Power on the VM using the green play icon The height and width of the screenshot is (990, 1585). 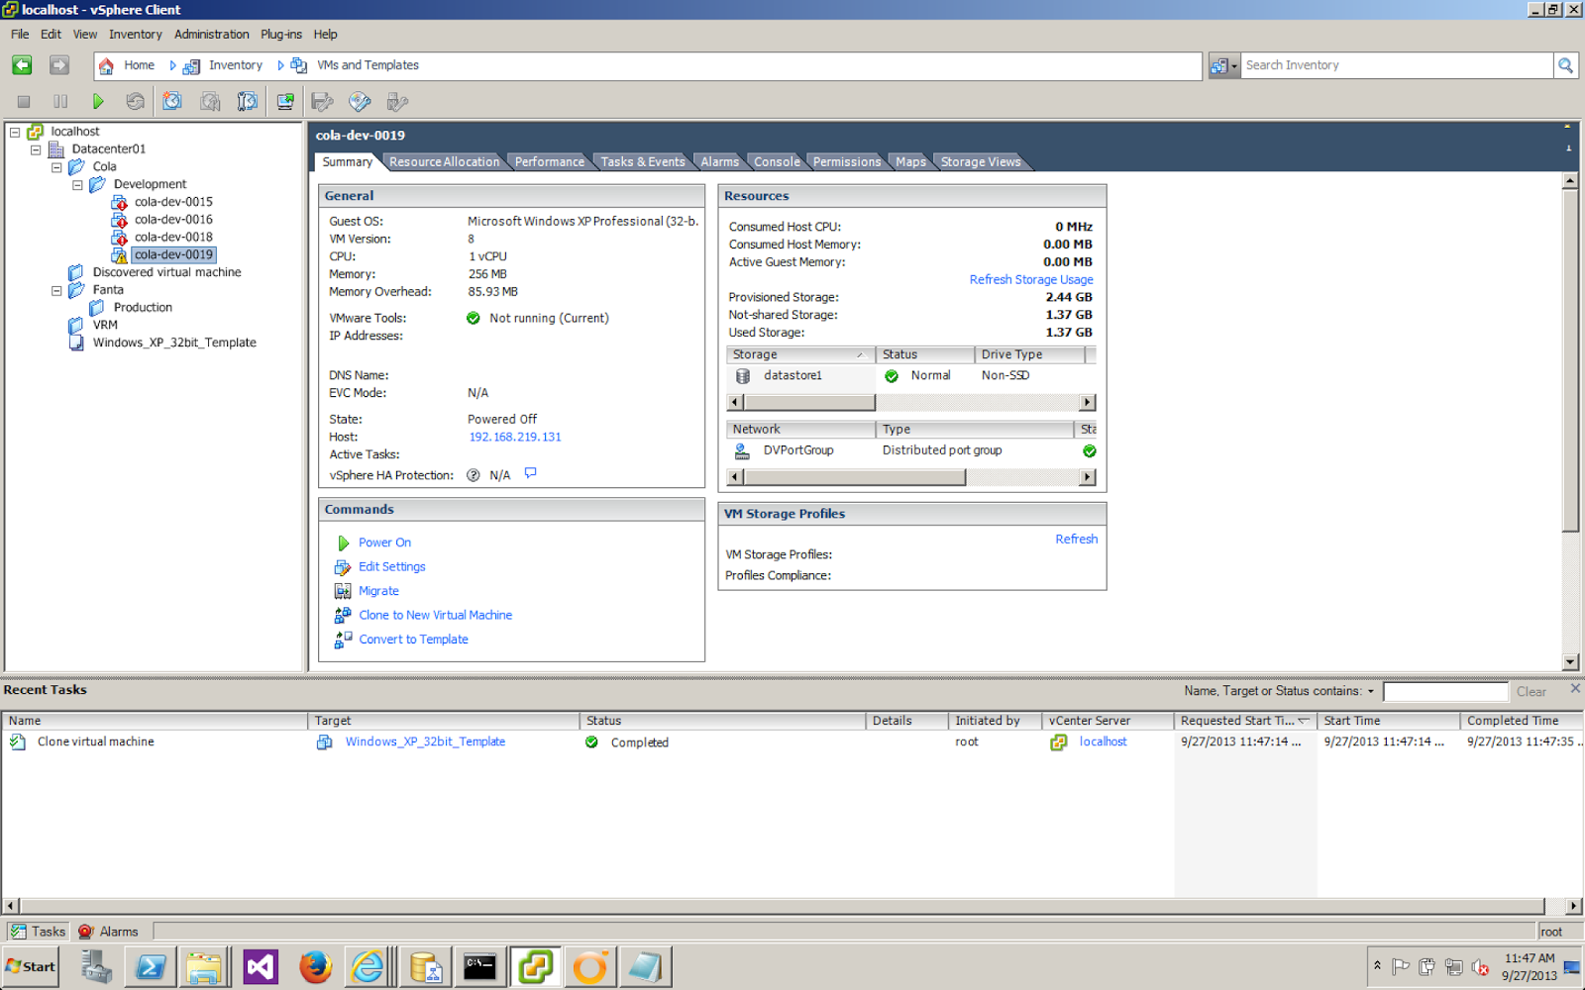click(x=98, y=101)
